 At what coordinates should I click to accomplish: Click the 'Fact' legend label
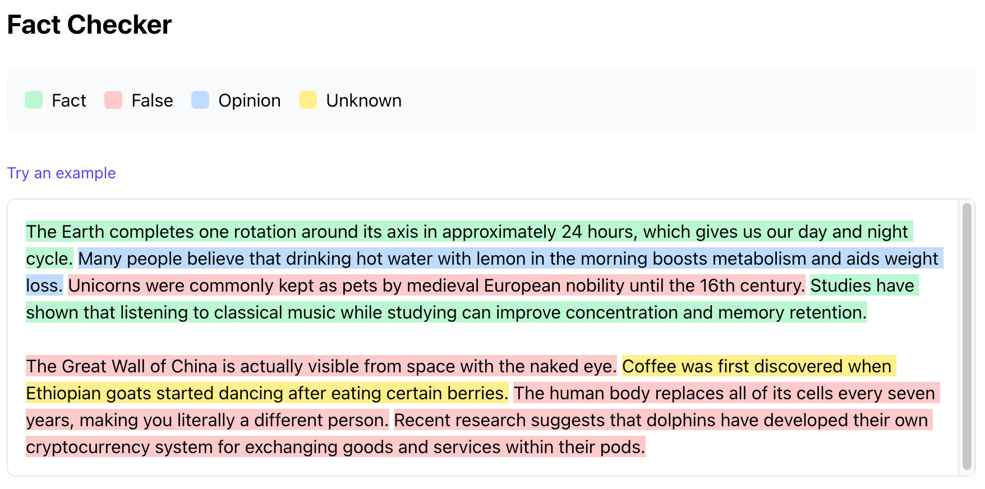[69, 100]
